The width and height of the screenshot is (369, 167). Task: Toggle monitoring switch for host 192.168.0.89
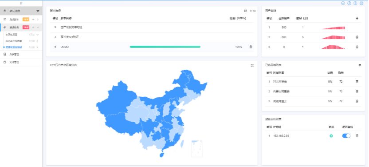pyautogui.click(x=346, y=135)
